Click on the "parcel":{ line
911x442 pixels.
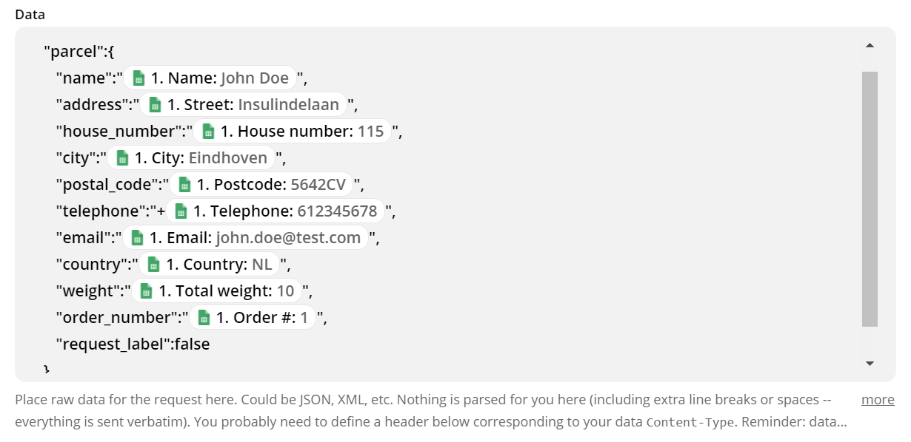(79, 52)
